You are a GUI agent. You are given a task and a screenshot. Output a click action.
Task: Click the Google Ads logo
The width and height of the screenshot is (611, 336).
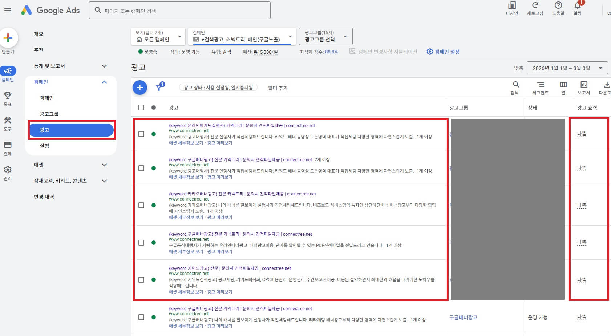pos(50,10)
